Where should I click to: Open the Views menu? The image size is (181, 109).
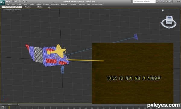tap(25, 5)
